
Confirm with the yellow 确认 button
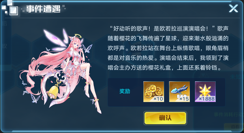165,118
